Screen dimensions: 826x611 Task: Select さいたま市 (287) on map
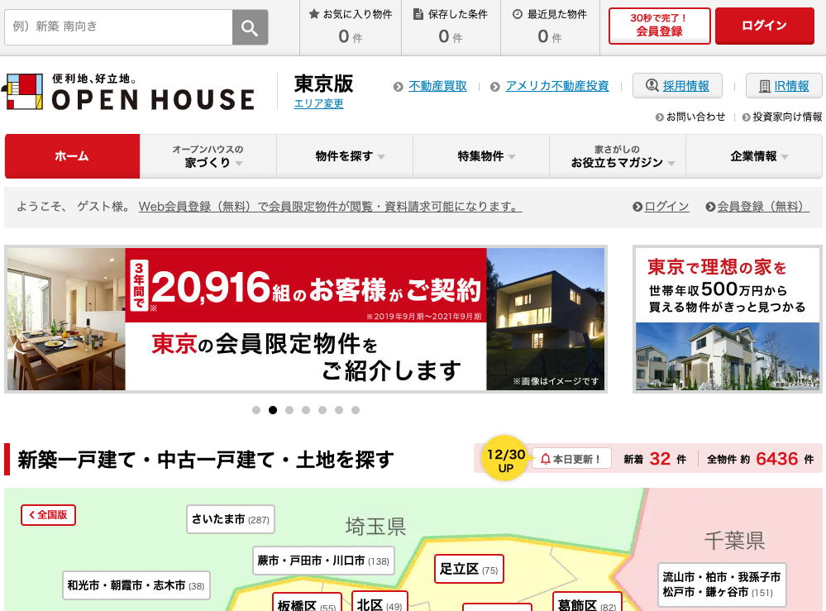[x=231, y=519]
